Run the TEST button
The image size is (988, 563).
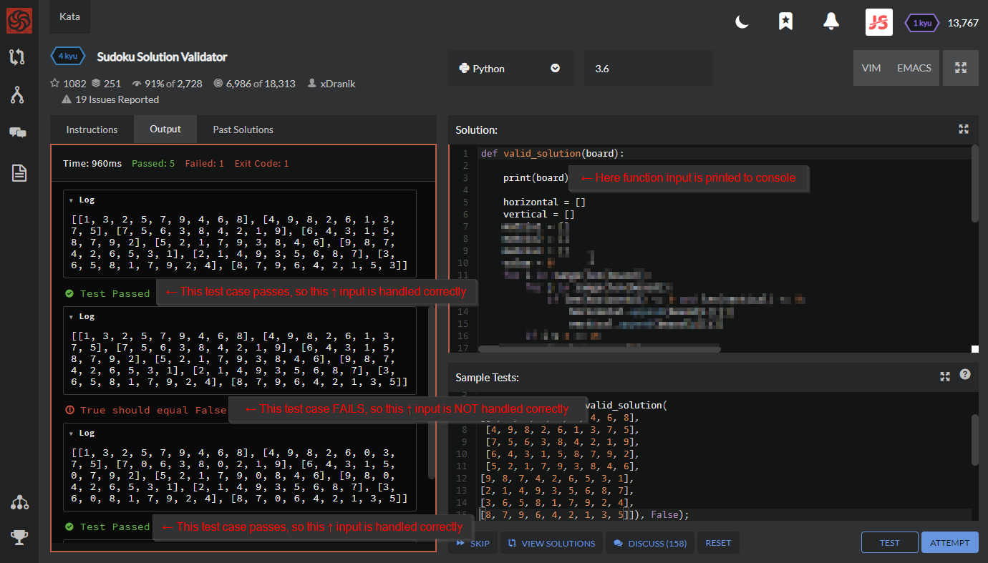[889, 542]
